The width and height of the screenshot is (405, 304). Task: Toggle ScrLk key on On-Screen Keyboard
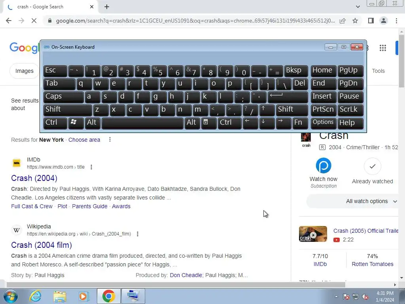click(350, 110)
